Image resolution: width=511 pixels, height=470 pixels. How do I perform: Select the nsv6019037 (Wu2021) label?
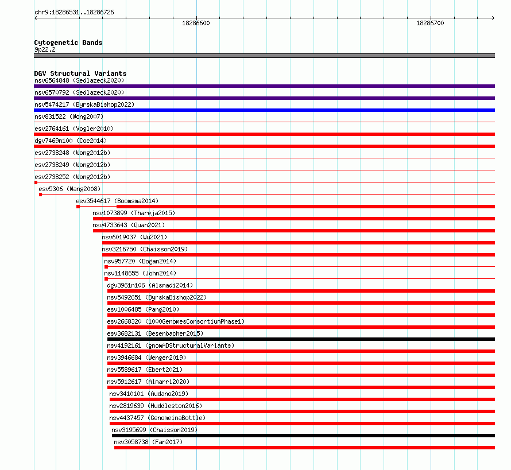pos(134,237)
